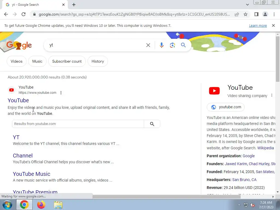This screenshot has width=280, height=210.
Task: Open the YouTube result title link
Action: tap(18, 100)
